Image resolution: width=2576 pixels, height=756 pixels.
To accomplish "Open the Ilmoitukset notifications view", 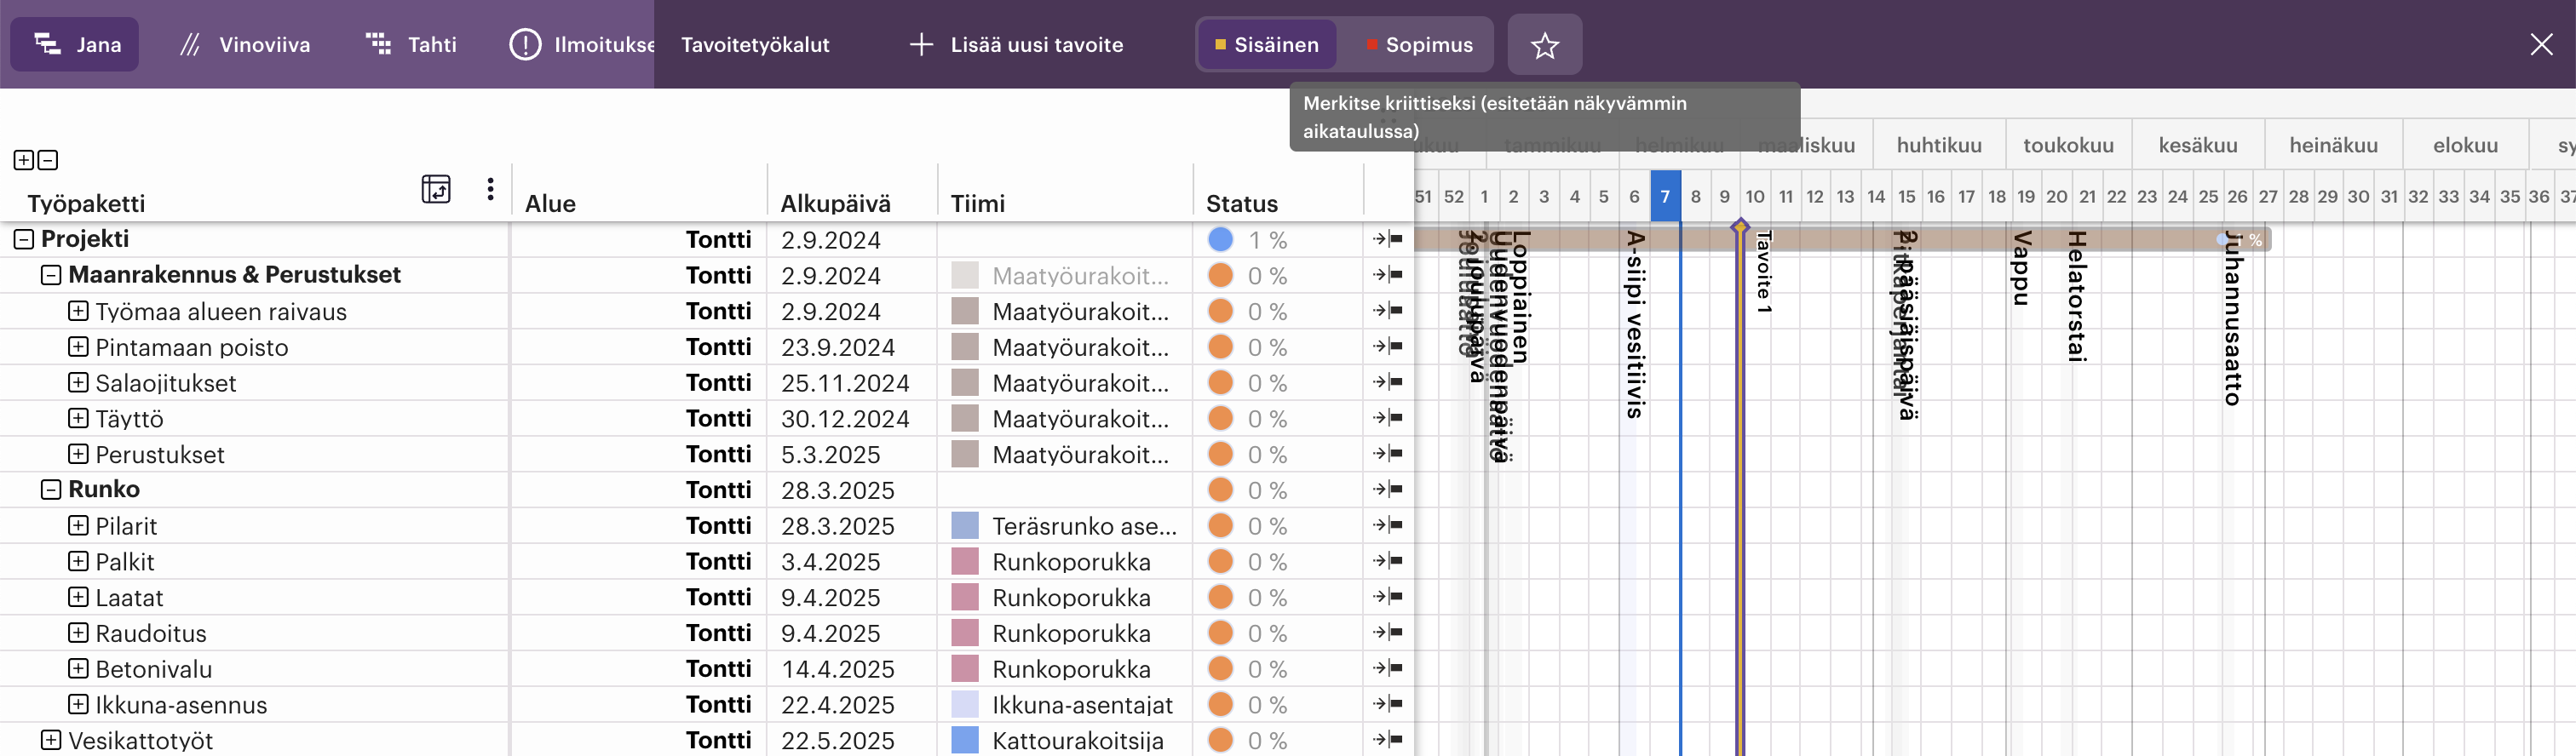I will click(582, 45).
